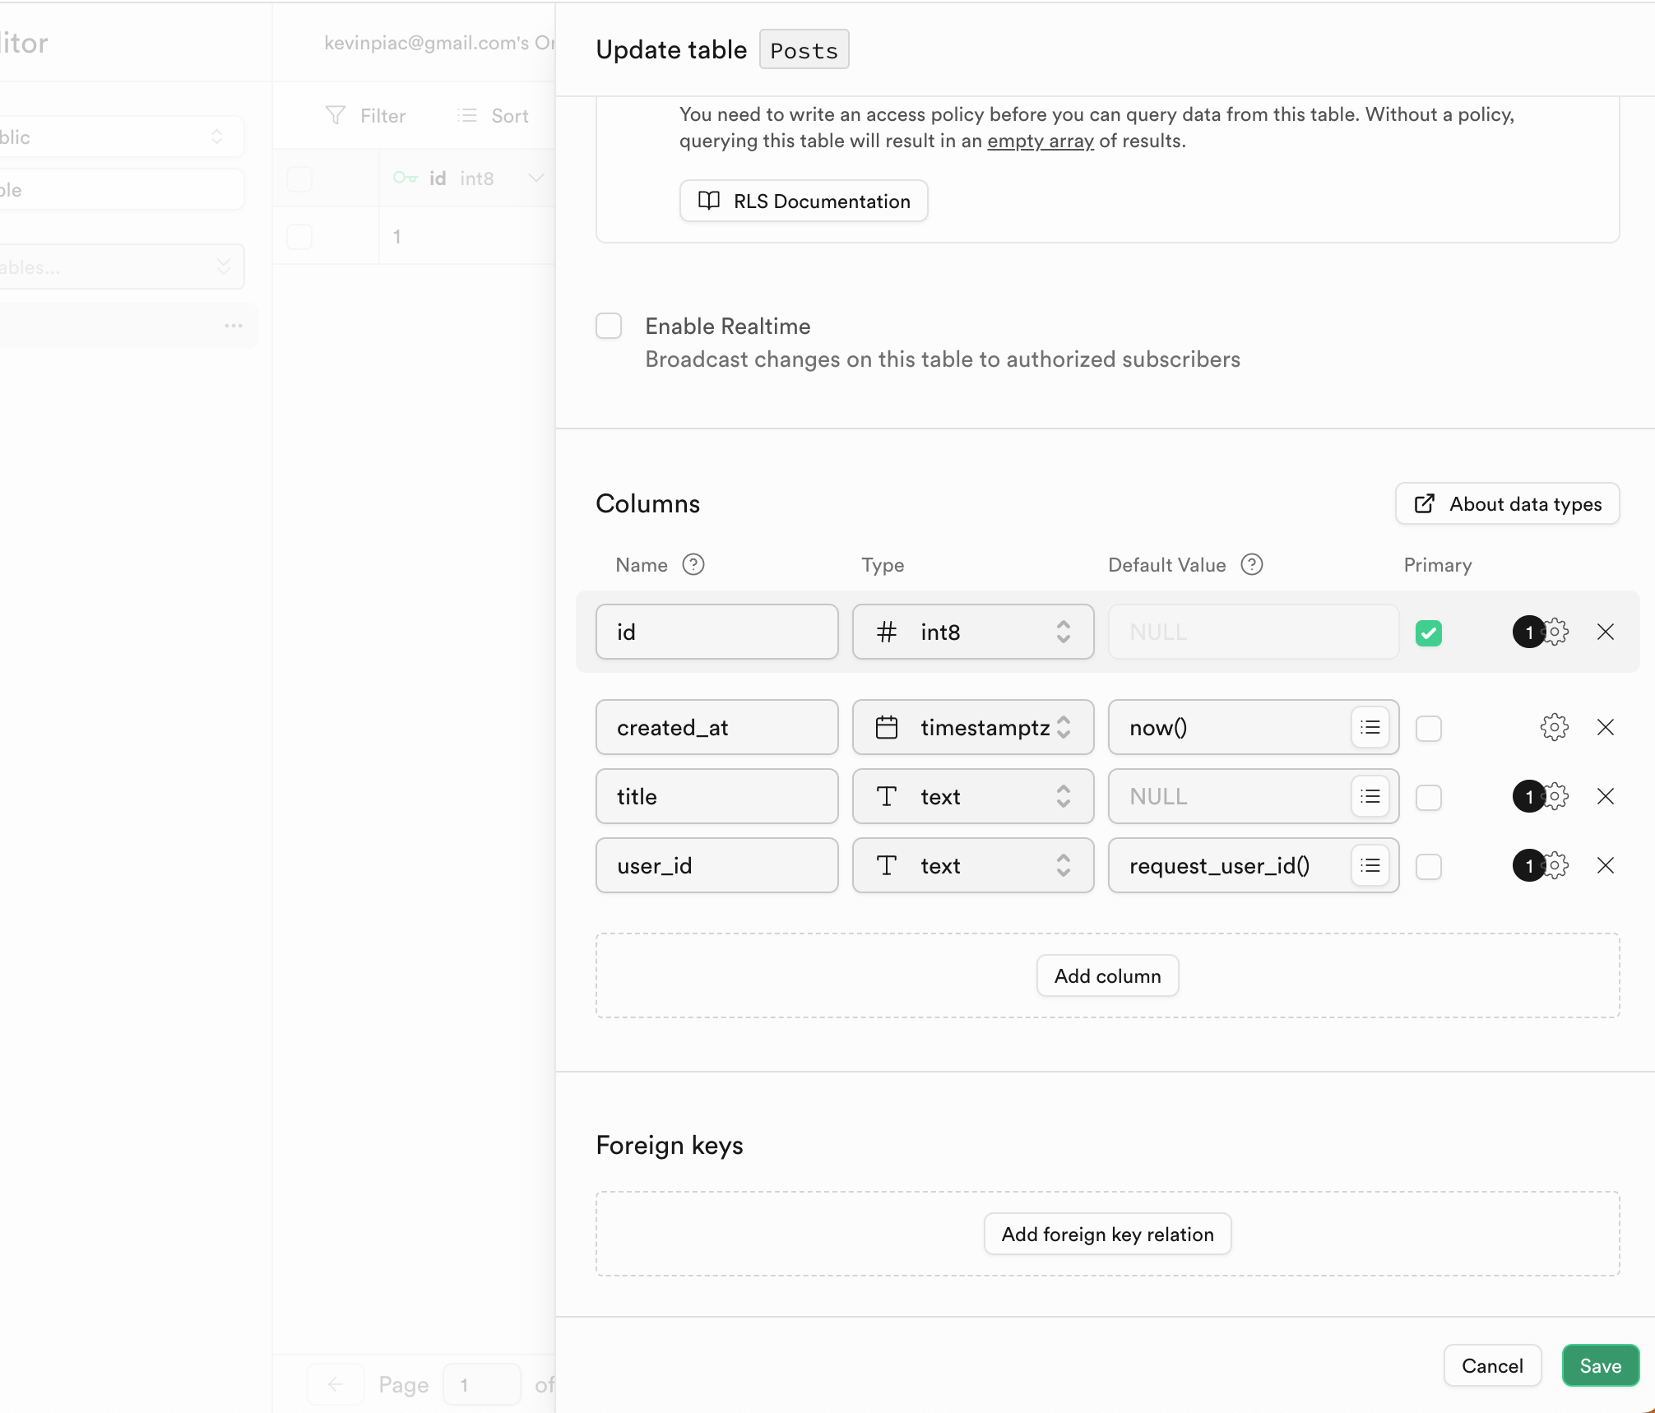Image resolution: width=1655 pixels, height=1413 pixels.
Task: Open the Sort option in table toolbar
Action: (494, 115)
